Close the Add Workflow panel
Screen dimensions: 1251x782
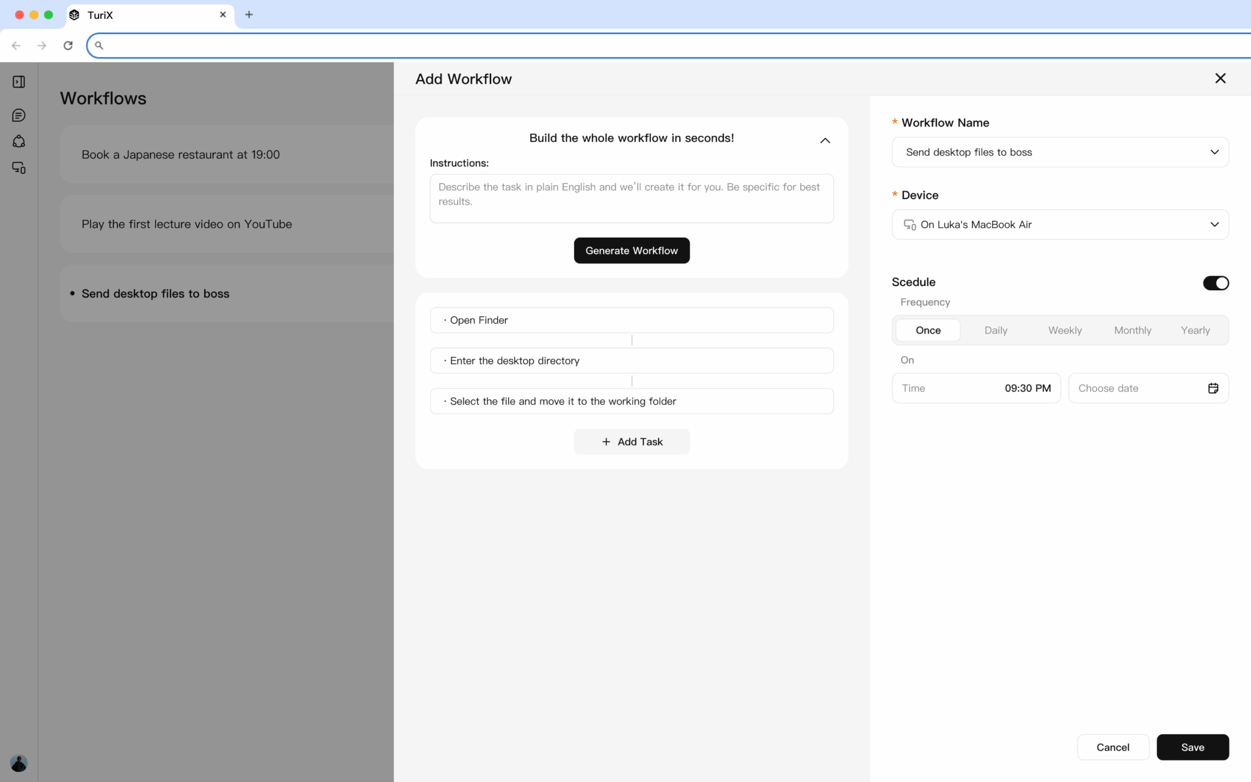[x=1220, y=78]
